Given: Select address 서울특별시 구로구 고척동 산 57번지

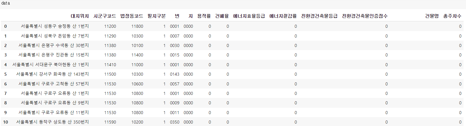Looking at the screenshot, I should click(x=54, y=84).
